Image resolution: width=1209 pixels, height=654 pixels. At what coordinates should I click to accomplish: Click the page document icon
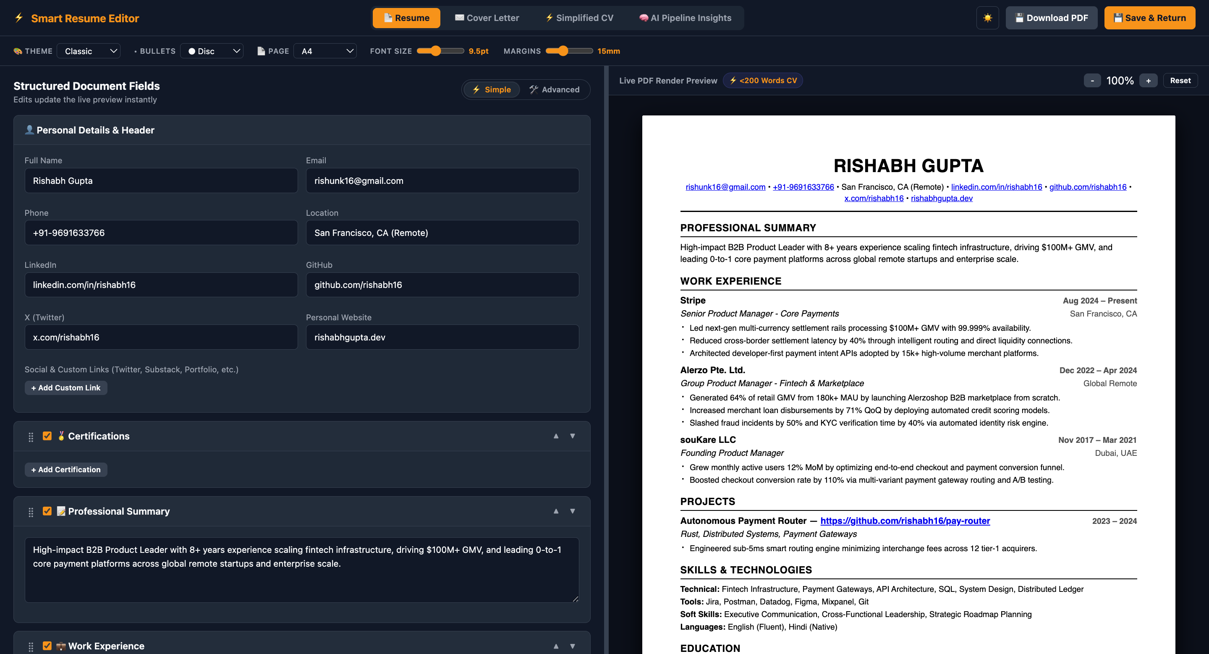coord(262,51)
